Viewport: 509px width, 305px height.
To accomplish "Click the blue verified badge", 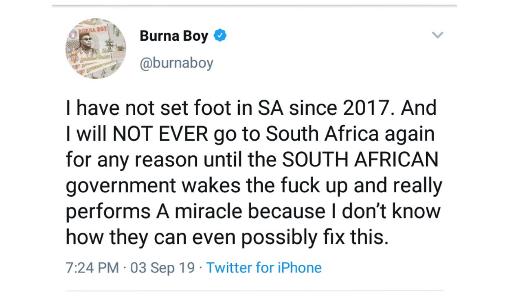I will (x=220, y=36).
